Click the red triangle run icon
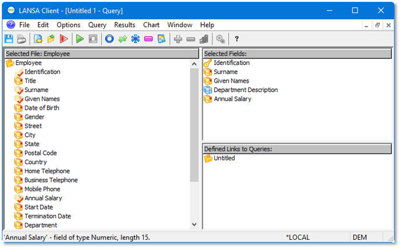Screen dimensions: 400x248 (64, 39)
